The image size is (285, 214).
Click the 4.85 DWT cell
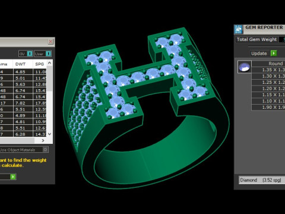pos(23,72)
